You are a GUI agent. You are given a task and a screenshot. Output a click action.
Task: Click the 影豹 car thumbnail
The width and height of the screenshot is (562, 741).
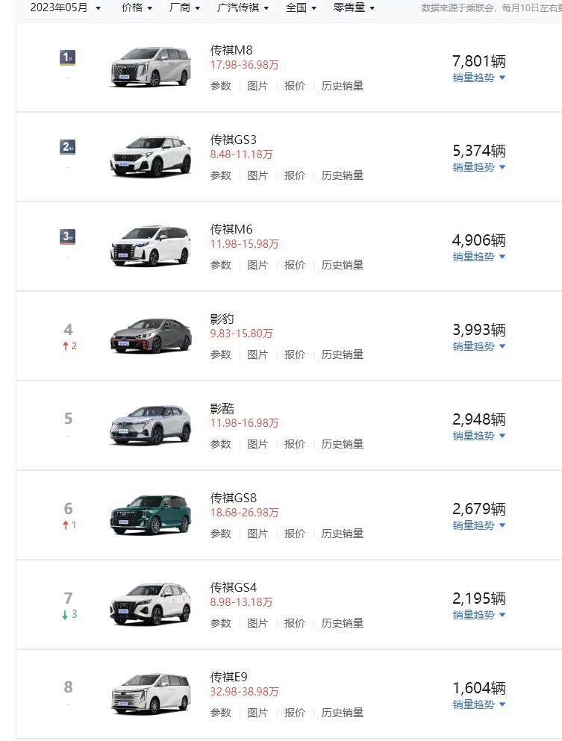pyautogui.click(x=150, y=336)
